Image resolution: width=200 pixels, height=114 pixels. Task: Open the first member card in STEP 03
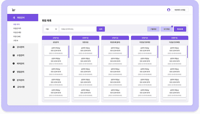point(115,50)
